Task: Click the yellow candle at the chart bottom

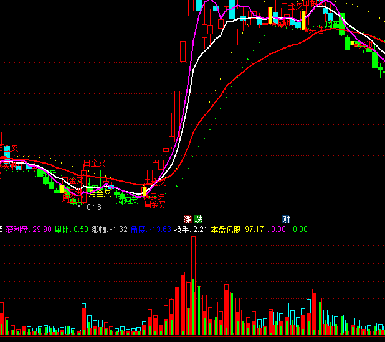Action: point(145,192)
